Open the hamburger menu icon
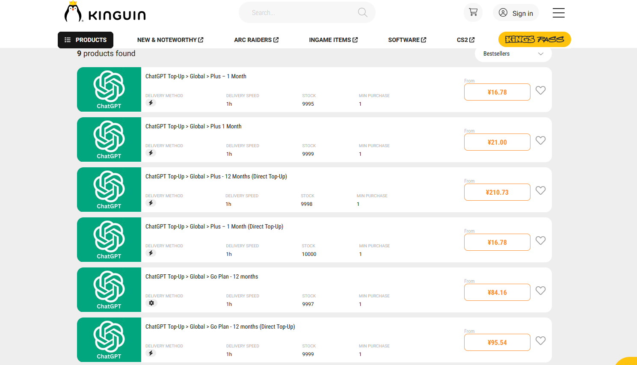Screen dimensions: 637x365 pyautogui.click(x=558, y=13)
